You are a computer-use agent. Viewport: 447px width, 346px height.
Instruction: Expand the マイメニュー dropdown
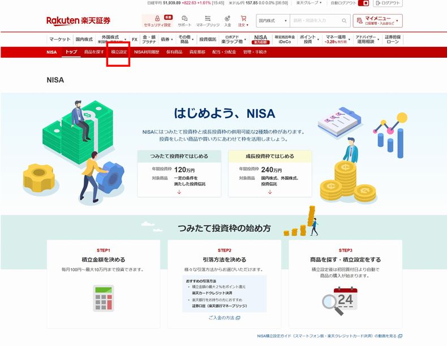click(x=378, y=21)
